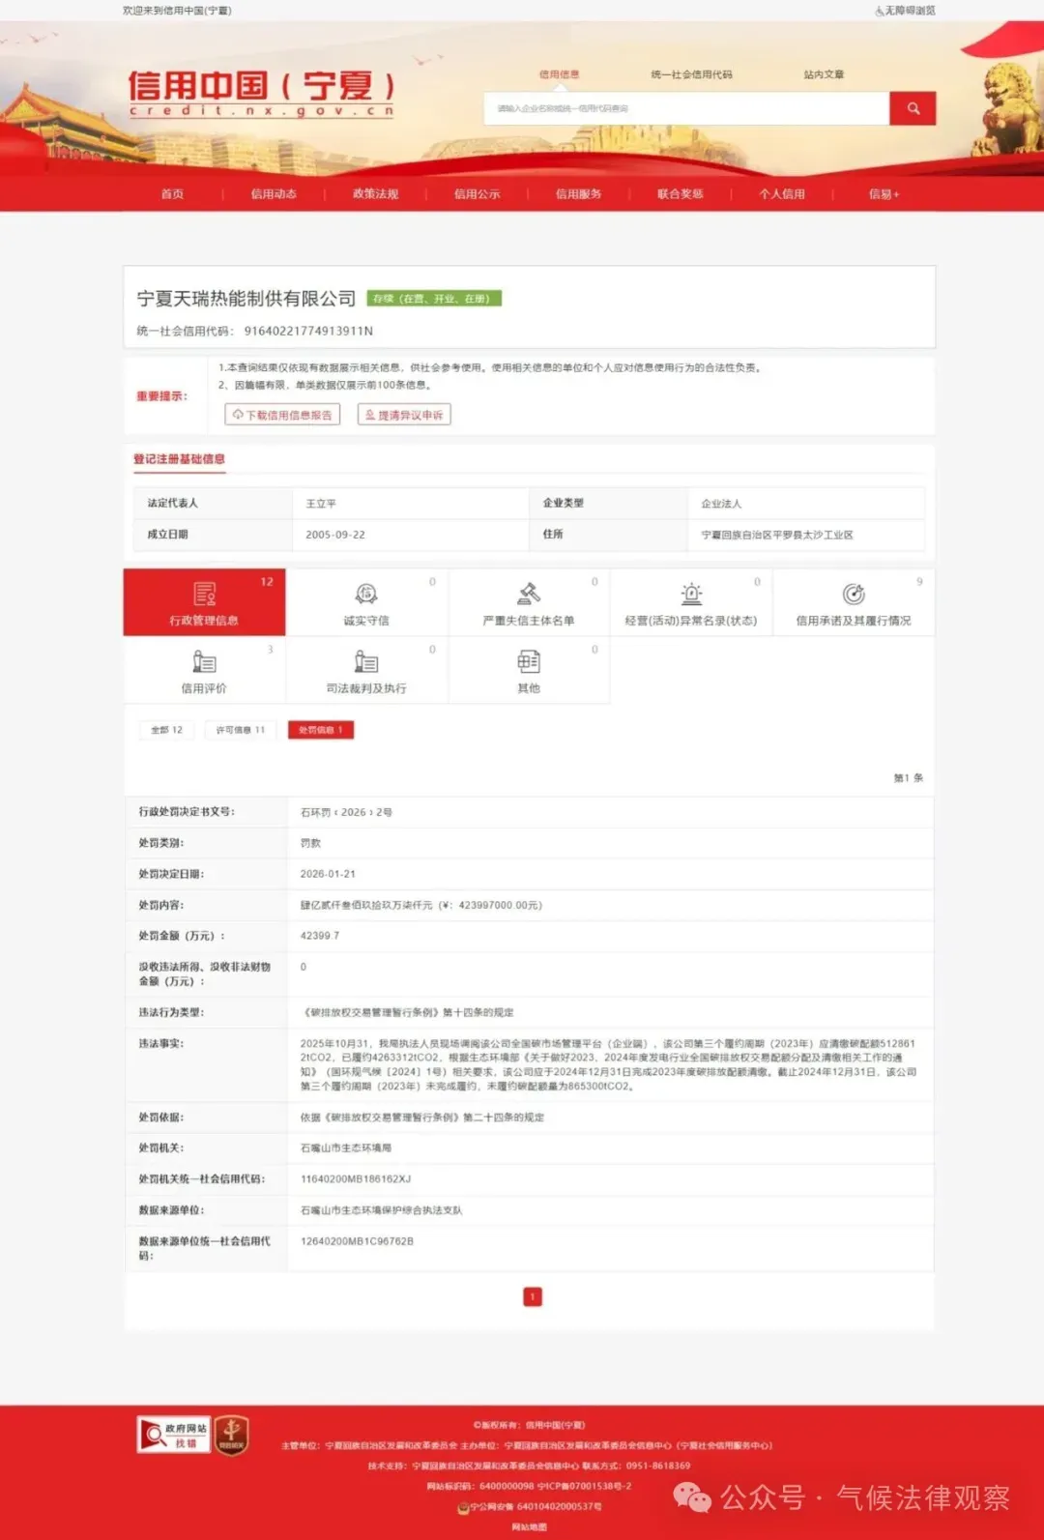The height and width of the screenshot is (1540, 1044).
Task: Click the 企业法人 enterprise type value
Action: coord(721,504)
